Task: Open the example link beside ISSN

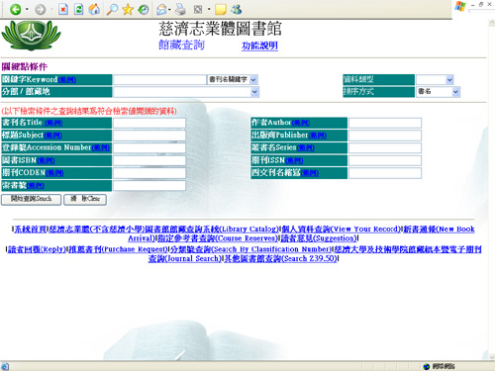Action: pyautogui.click(x=294, y=160)
